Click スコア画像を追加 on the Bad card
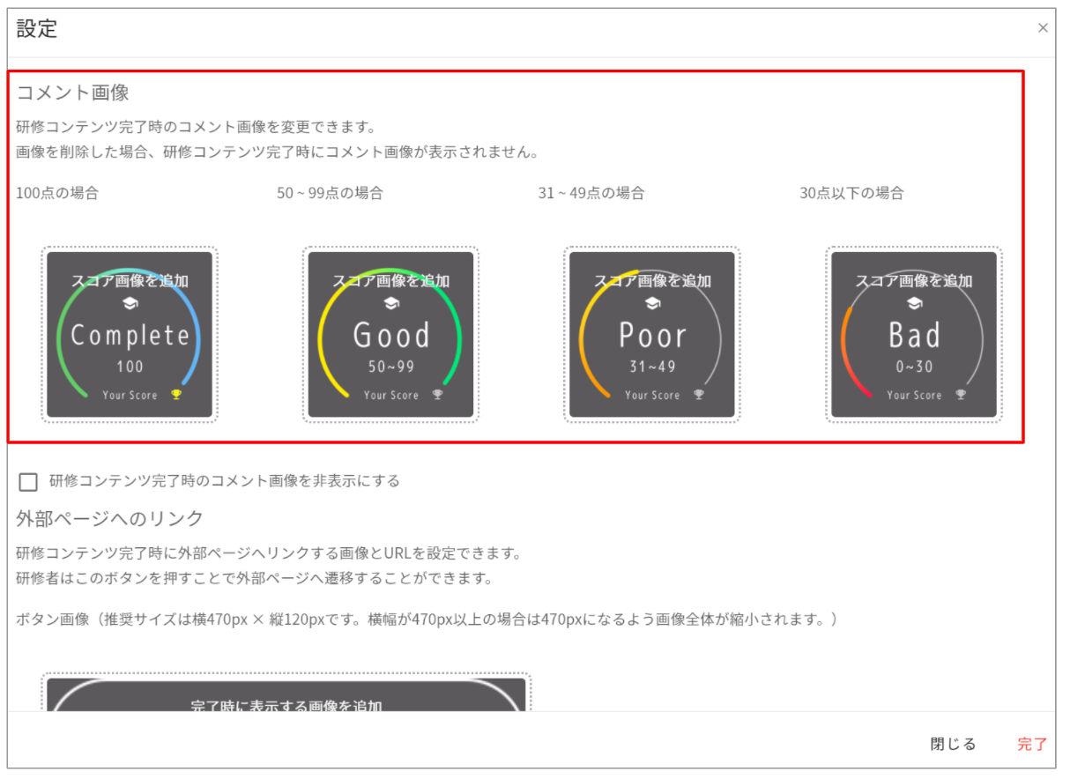This screenshot has height=779, width=1070. click(x=914, y=281)
